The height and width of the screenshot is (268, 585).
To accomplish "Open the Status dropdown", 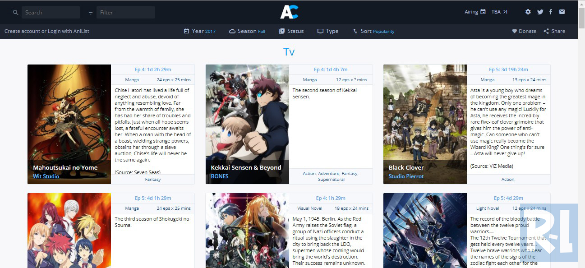I will [x=291, y=31].
